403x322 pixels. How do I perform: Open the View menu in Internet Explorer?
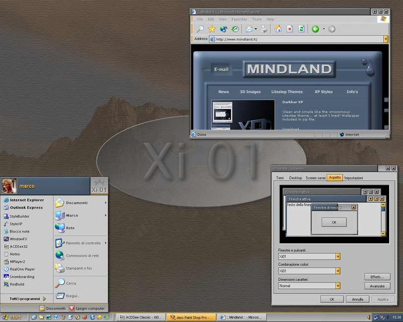click(223, 19)
